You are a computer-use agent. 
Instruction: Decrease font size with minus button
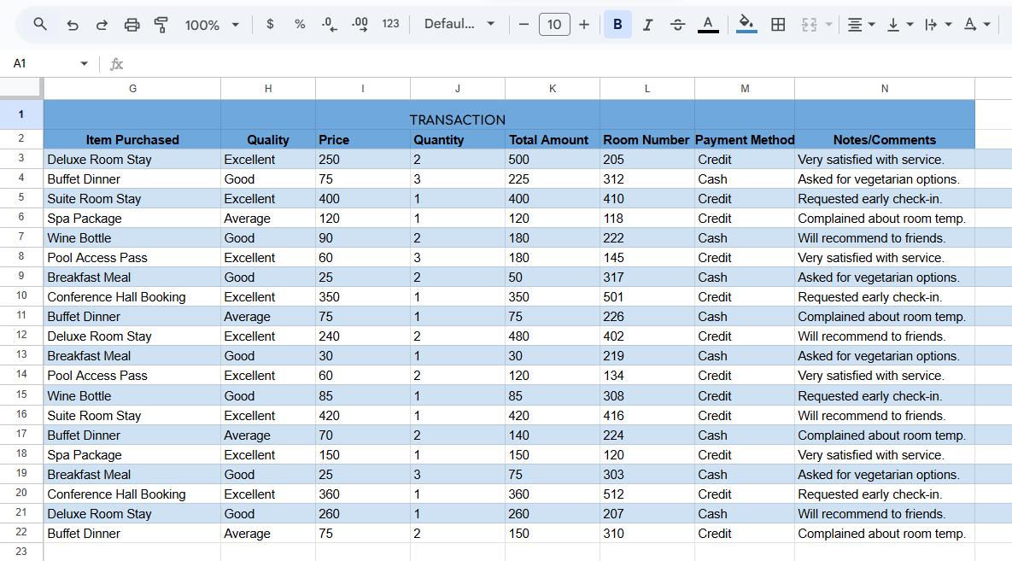[x=524, y=25]
